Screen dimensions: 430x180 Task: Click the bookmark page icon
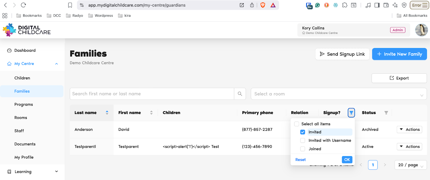[x=70, y=5]
